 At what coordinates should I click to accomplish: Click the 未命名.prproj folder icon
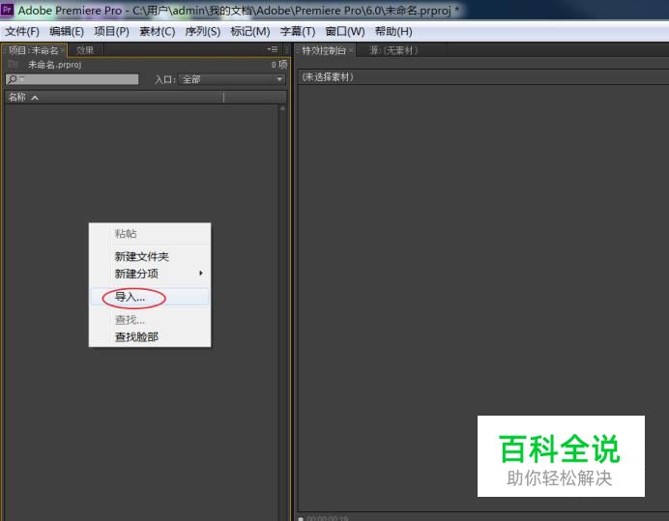[x=14, y=65]
